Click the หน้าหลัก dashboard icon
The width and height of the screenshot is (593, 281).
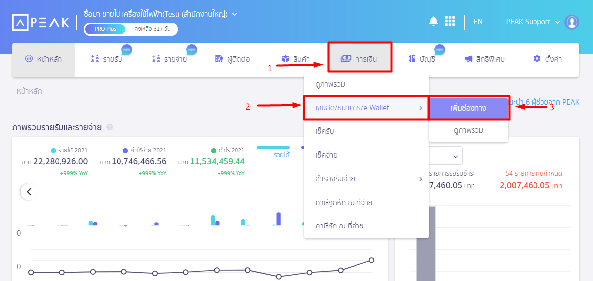tap(29, 58)
